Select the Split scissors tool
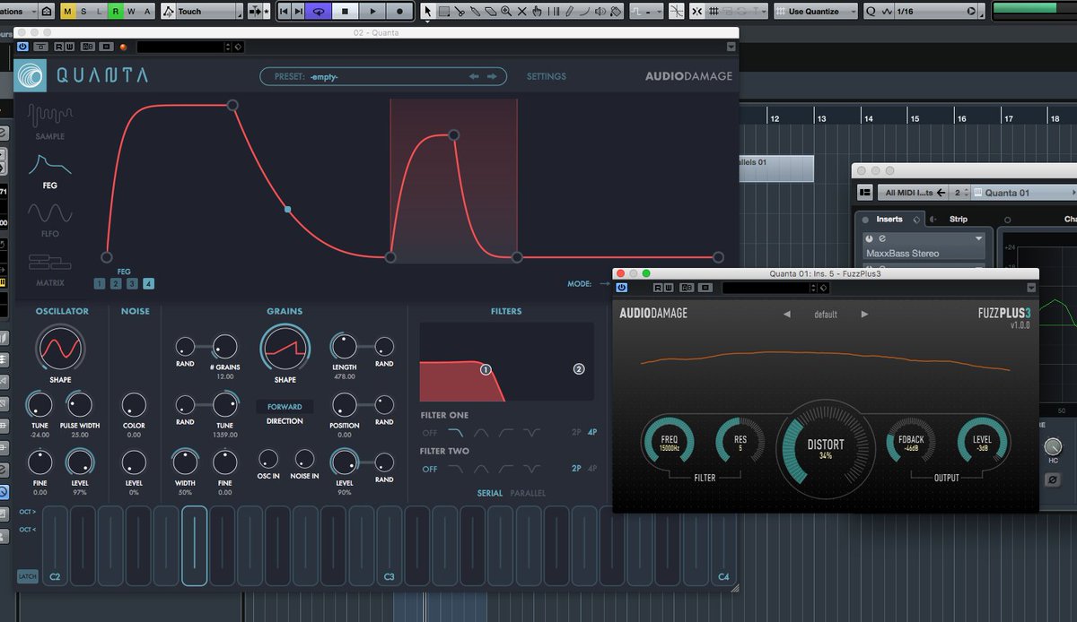Image resolution: width=1077 pixels, height=622 pixels. click(460, 12)
